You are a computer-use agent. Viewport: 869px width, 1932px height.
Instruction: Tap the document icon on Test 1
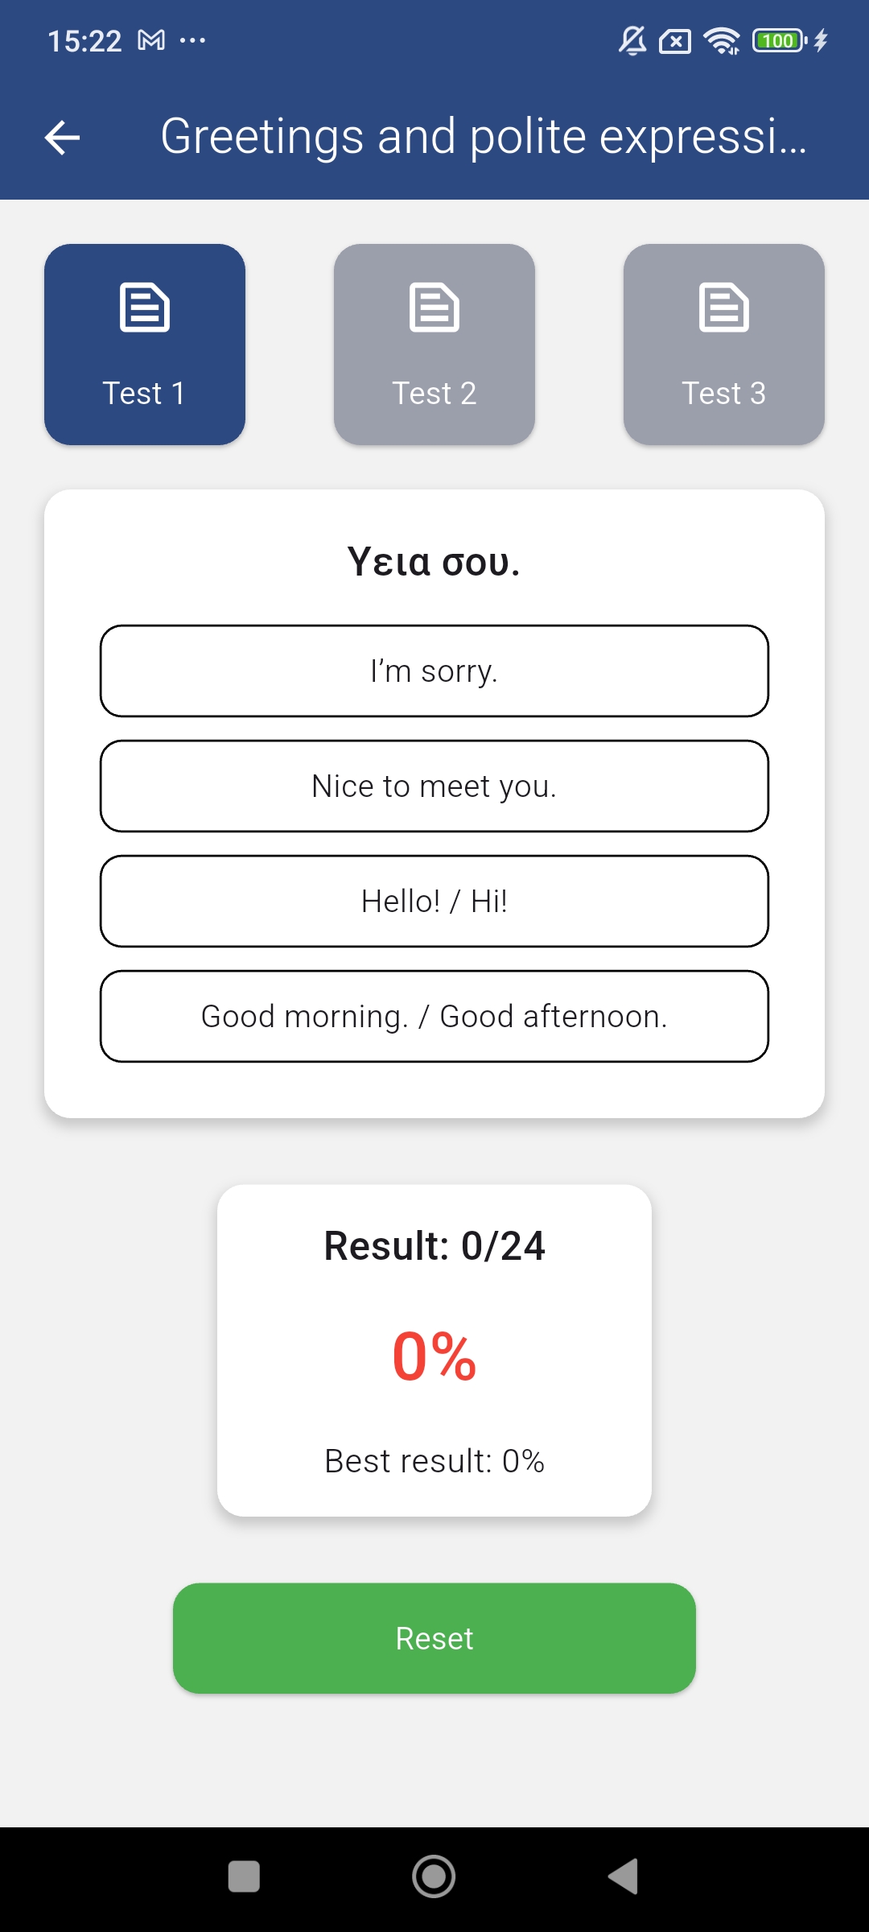[145, 307]
